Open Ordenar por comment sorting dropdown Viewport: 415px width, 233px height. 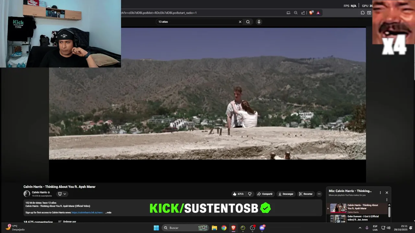tap(67, 222)
